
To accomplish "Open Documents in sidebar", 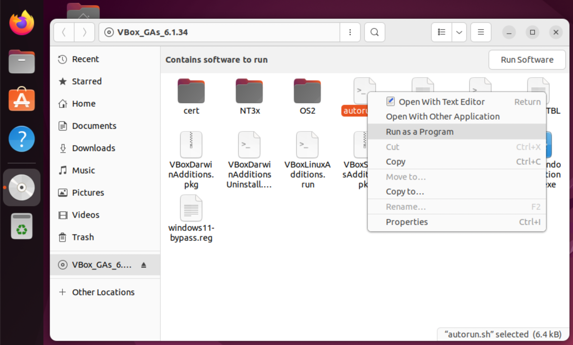I will pyautogui.click(x=105, y=126).
